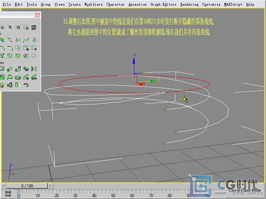The width and height of the screenshot is (266, 199).
Task: Select Create Cap Surface tool
Action: point(18,77)
